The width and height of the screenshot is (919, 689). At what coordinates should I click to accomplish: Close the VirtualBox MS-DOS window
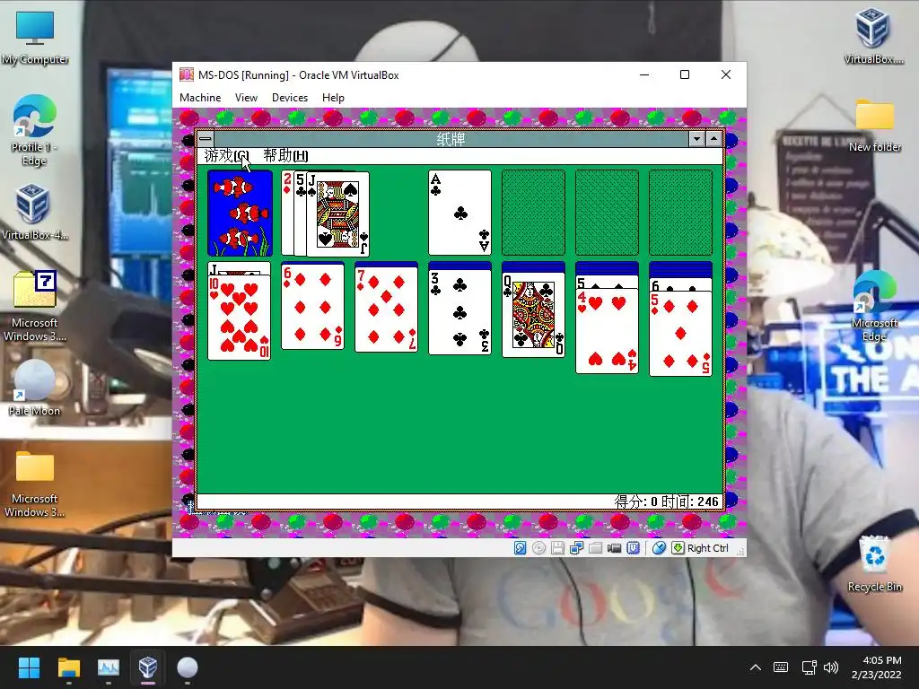click(x=725, y=75)
